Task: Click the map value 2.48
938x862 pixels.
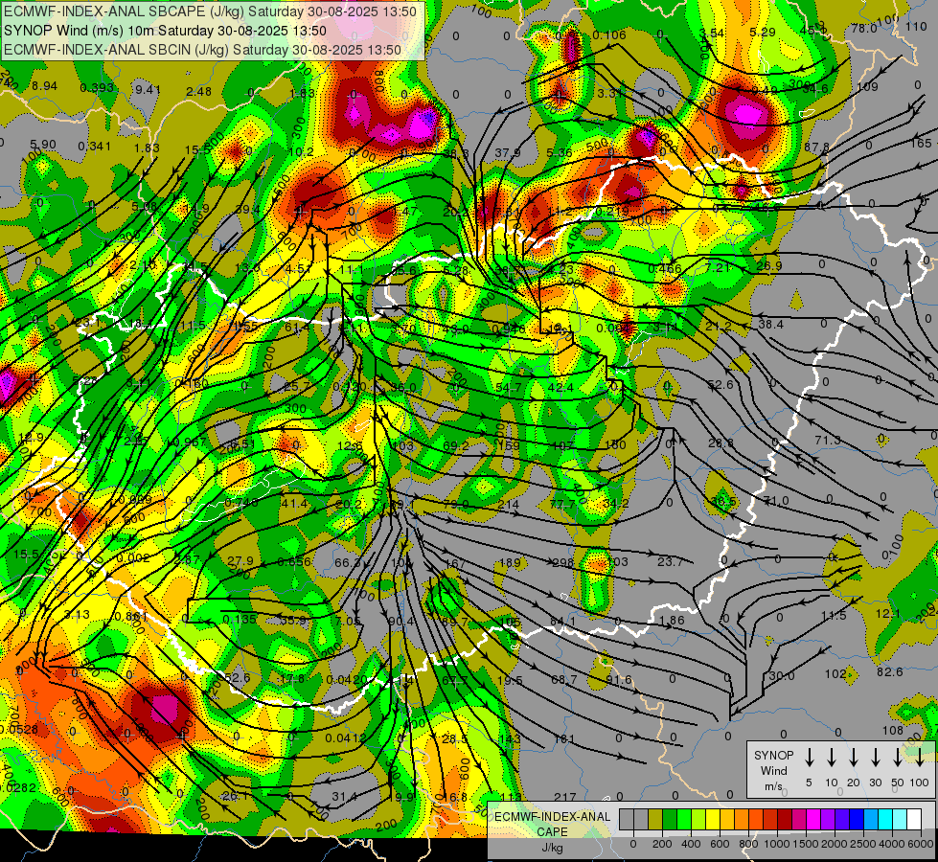Action: pos(198,92)
